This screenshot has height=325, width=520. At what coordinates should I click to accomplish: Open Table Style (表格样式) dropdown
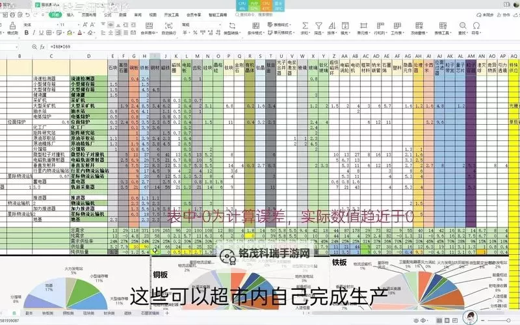(279, 25)
